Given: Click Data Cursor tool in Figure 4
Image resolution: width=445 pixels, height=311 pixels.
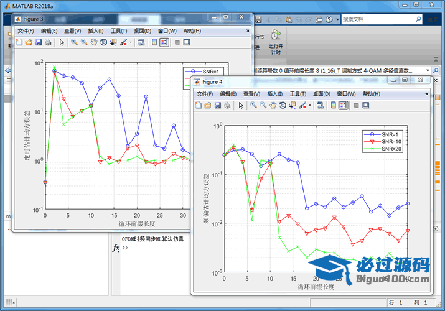Looking at the screenshot, I should coord(292,106).
